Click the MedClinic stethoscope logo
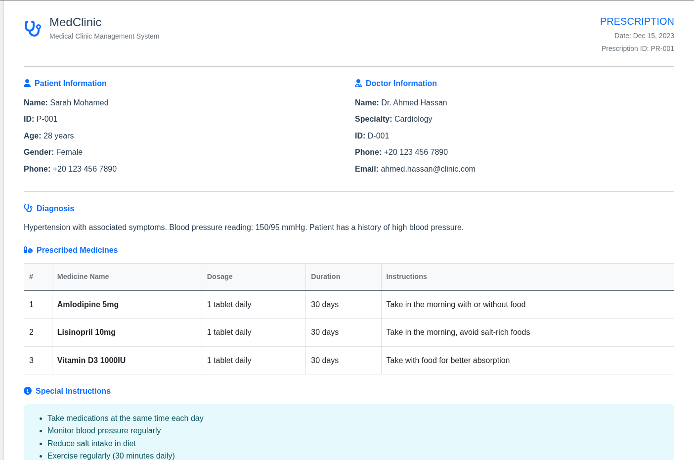Viewport: 694px width, 460px height. tap(33, 29)
